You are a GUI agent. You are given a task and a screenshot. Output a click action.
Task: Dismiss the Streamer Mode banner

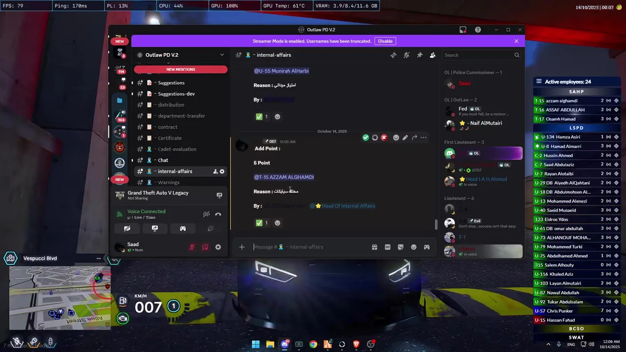(x=516, y=41)
